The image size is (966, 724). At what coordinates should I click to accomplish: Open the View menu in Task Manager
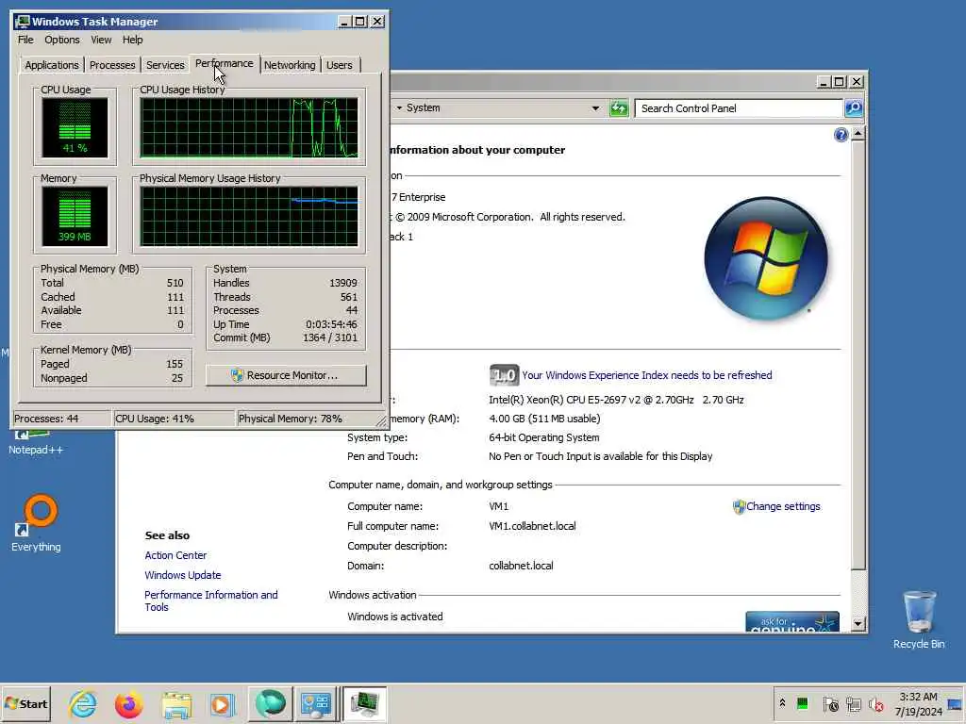click(101, 40)
